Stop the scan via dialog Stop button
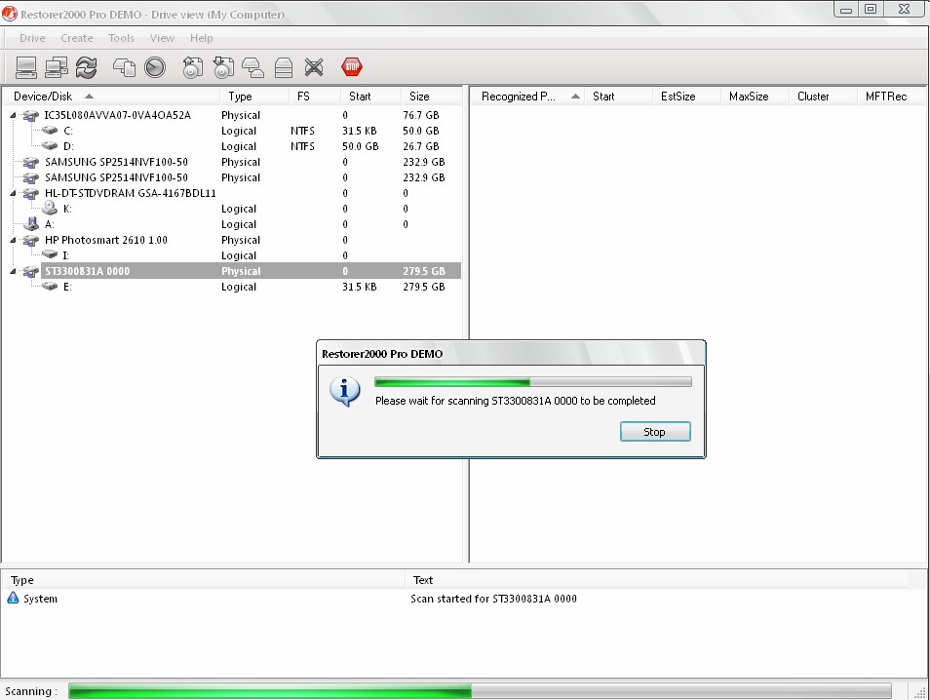 655,432
